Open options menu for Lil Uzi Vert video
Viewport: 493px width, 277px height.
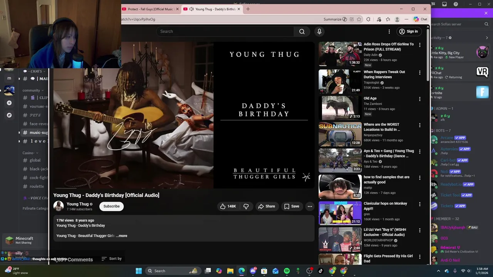click(419, 230)
